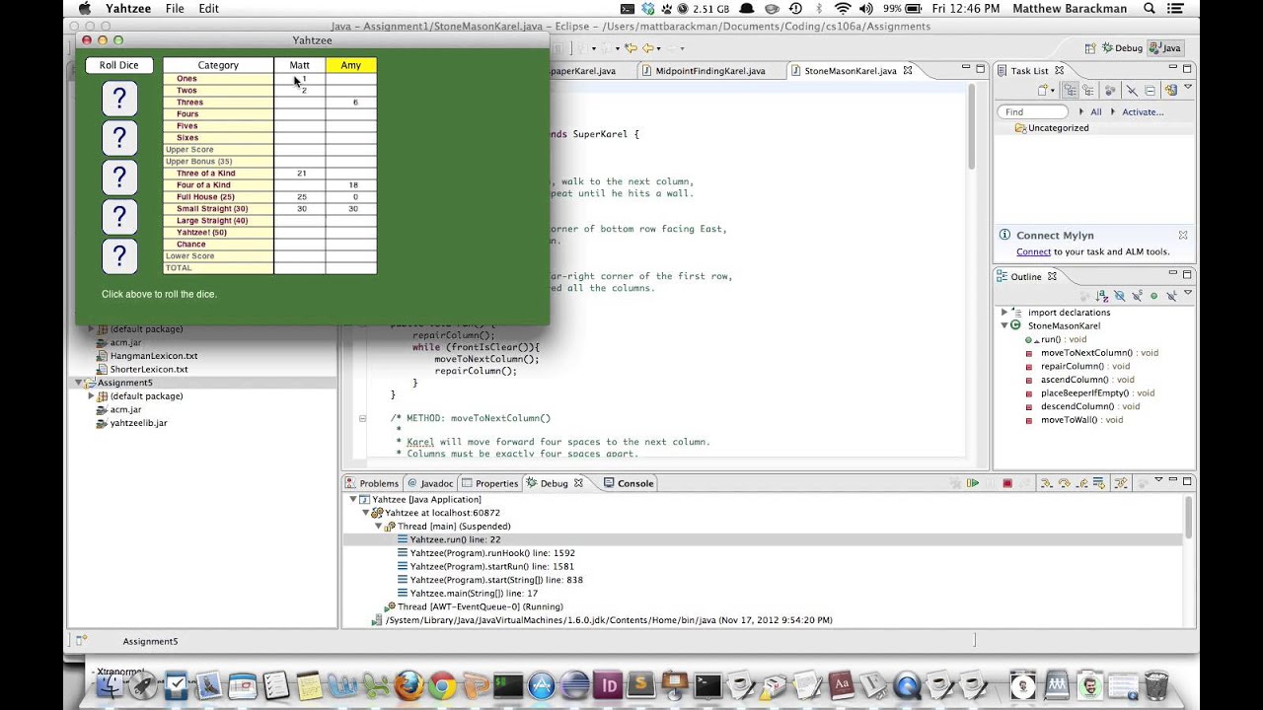Image resolution: width=1263 pixels, height=710 pixels.
Task: Click the Step Over icon in Debug view
Action: 1065,483
